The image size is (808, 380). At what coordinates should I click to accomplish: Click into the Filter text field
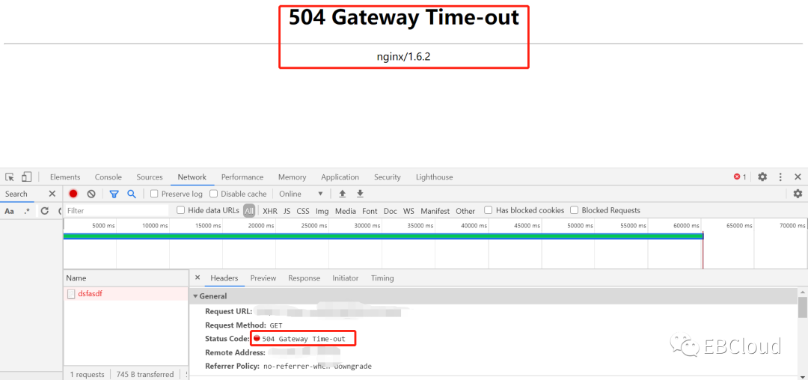coord(116,211)
